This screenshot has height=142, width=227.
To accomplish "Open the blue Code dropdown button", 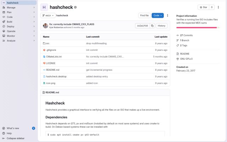I will tap(157, 16).
